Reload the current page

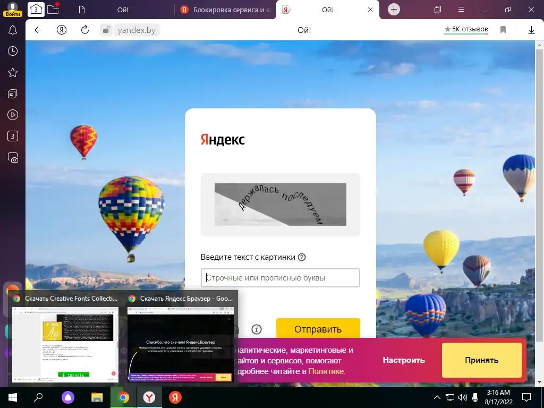(85, 30)
